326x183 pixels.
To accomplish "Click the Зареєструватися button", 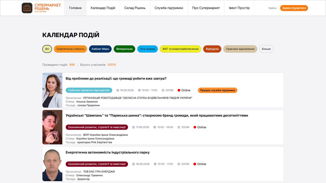I will pos(294,8).
